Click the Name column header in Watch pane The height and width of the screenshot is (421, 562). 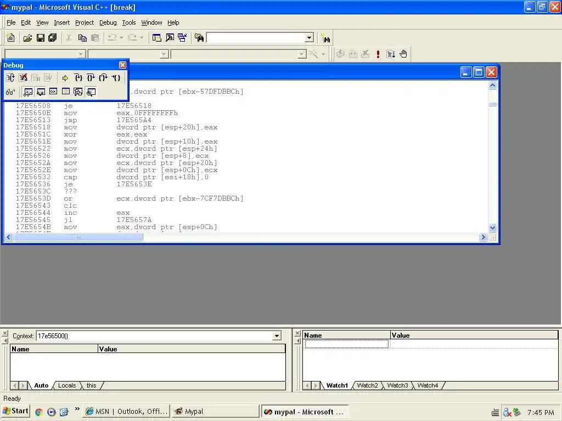346,335
